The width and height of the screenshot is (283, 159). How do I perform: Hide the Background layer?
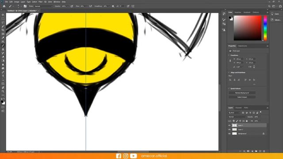point(229,133)
